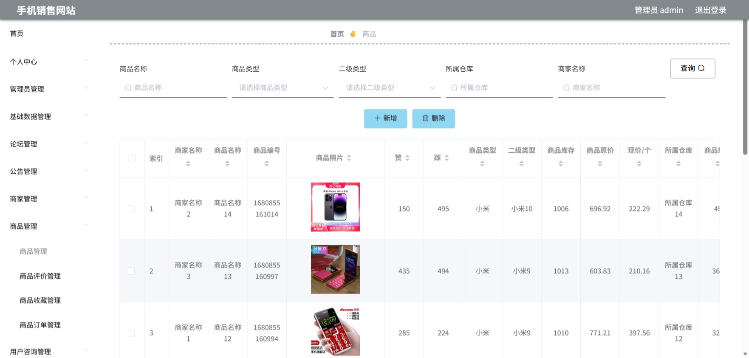Viewport: 749px width, 358px height.
Task: Collapse 商品管理 sidebar menu
Action: click(49, 226)
